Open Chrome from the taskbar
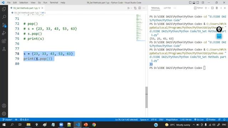 [94, 125]
